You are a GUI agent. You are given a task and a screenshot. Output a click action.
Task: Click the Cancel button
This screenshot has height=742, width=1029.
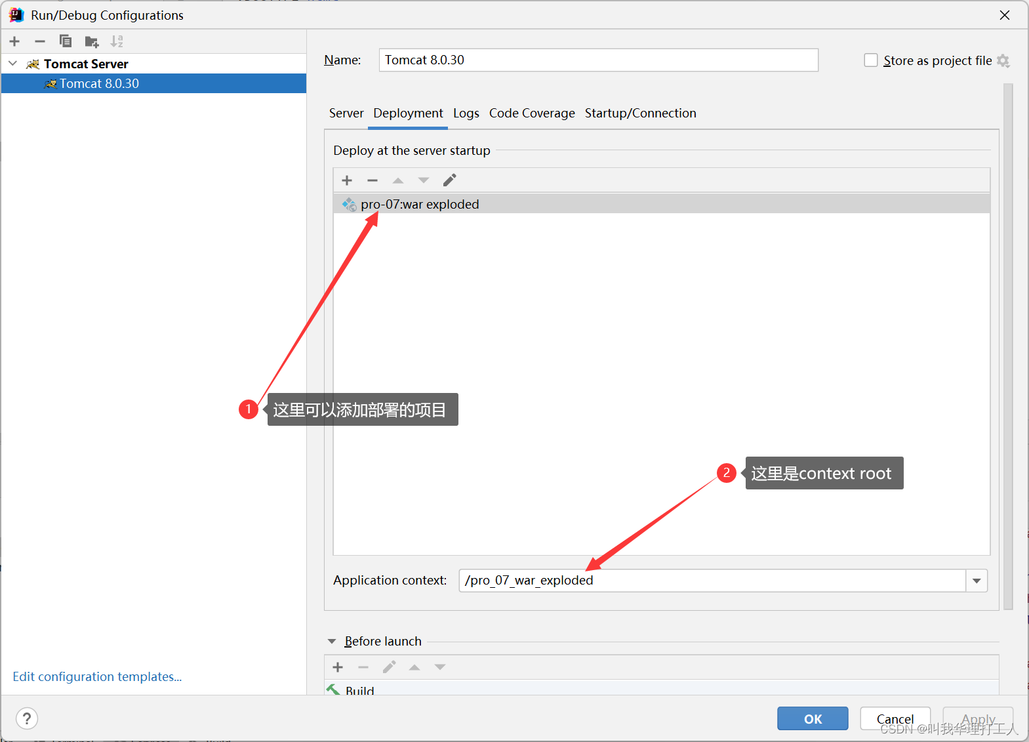click(895, 718)
